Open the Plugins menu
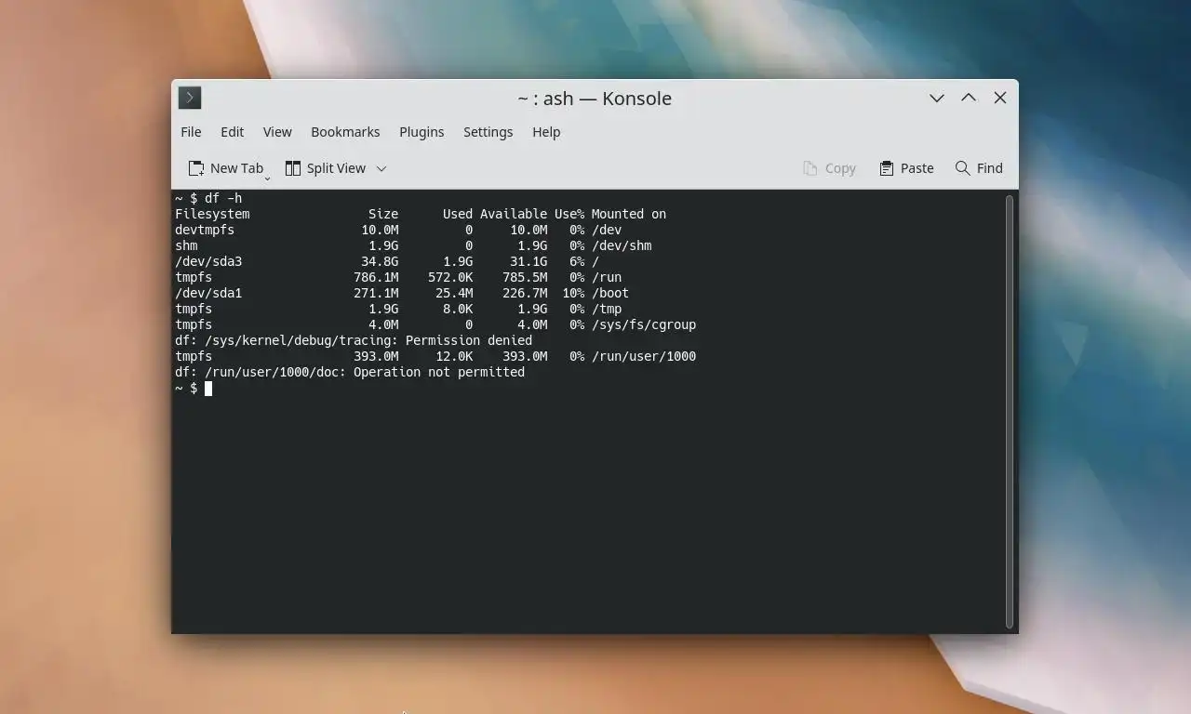The height and width of the screenshot is (714, 1191). pos(422,132)
